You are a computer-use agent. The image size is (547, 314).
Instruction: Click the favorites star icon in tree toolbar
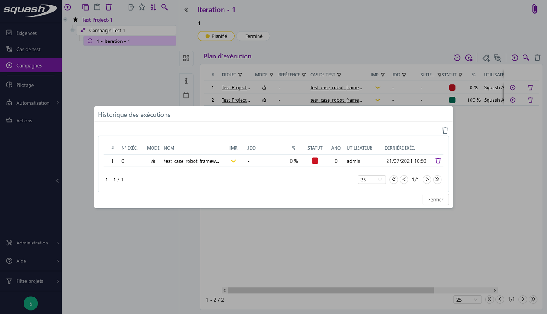142,7
